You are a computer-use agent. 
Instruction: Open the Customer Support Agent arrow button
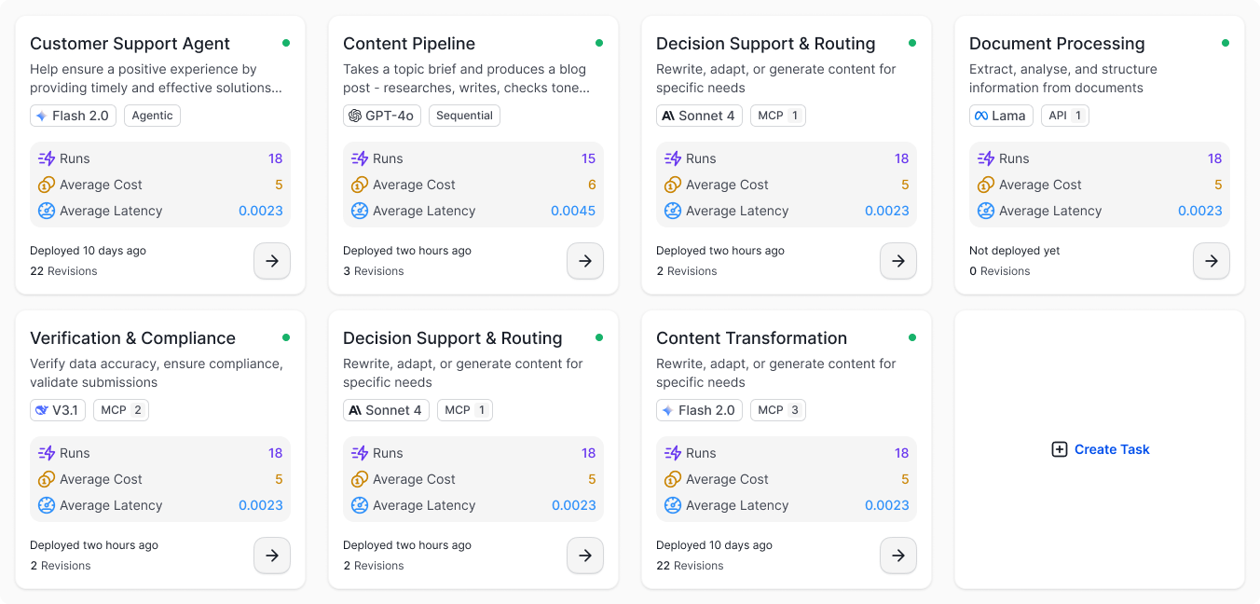click(272, 261)
